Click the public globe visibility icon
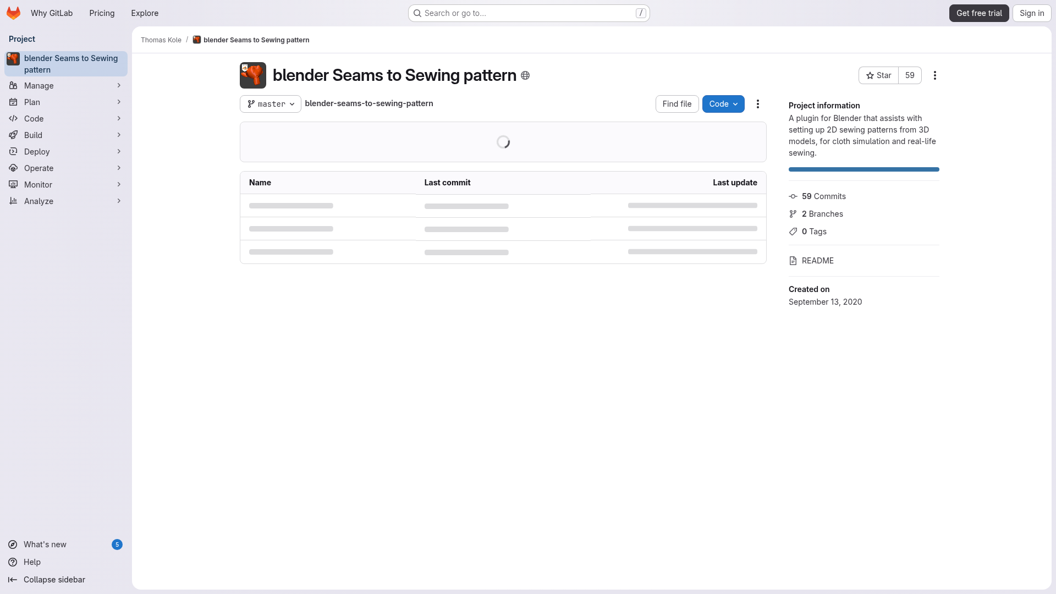Viewport: 1056px width, 594px height. coord(525,75)
